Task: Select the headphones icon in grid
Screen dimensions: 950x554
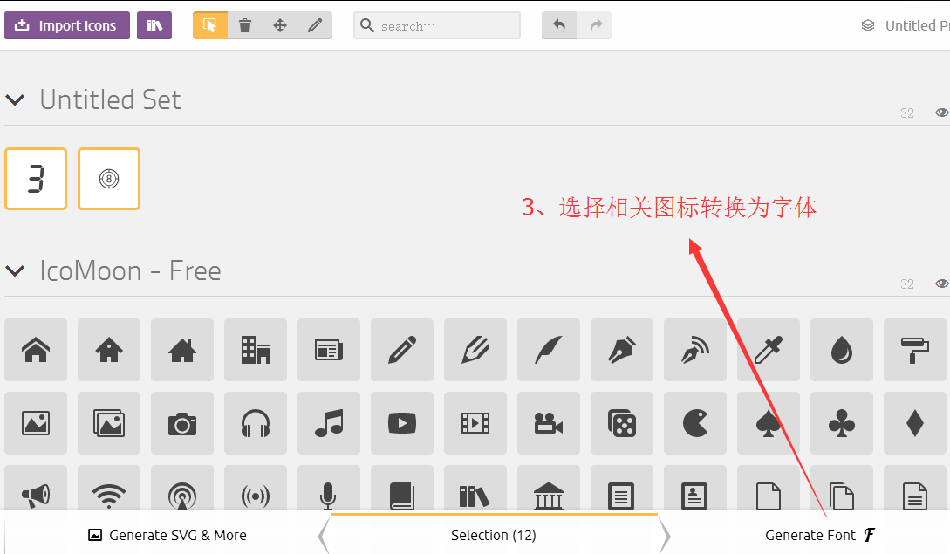Action: (x=256, y=423)
